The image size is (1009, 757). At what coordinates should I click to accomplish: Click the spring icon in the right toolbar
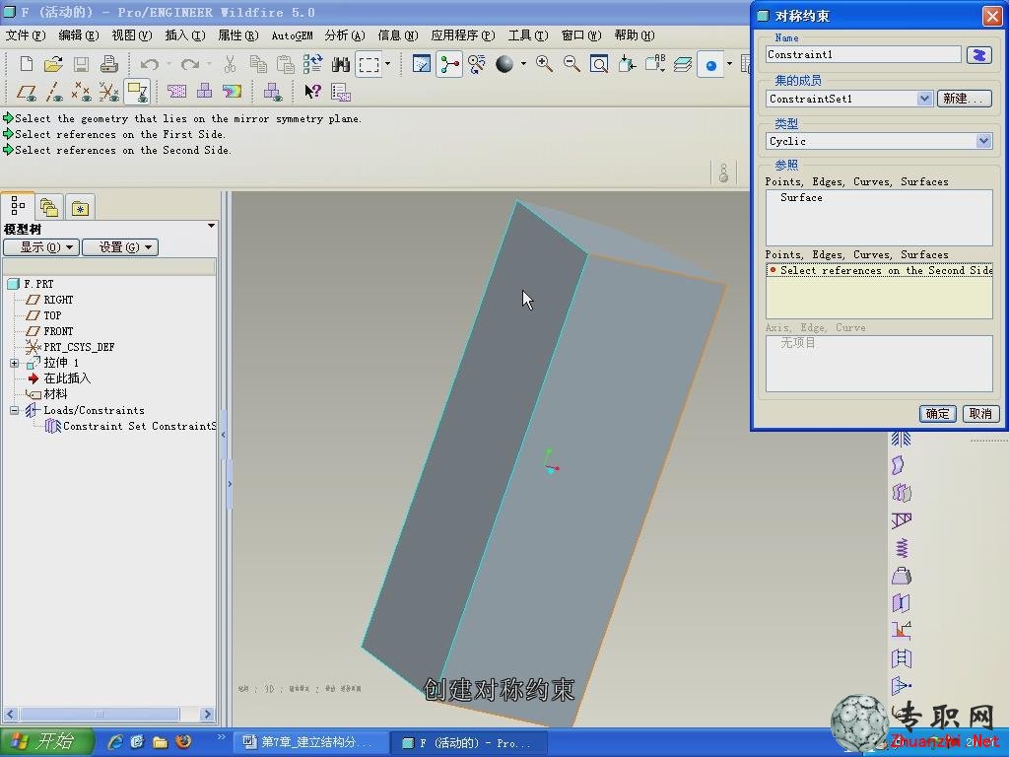902,548
